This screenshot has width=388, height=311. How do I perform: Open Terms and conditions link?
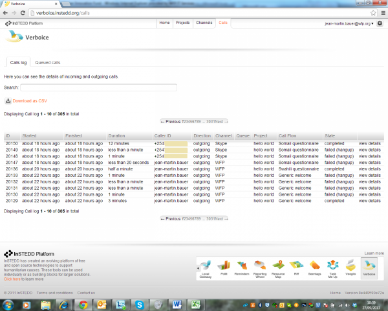[55, 293]
